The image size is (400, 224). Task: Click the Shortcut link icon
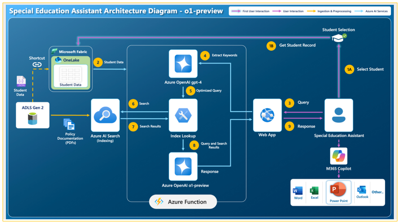point(37,64)
